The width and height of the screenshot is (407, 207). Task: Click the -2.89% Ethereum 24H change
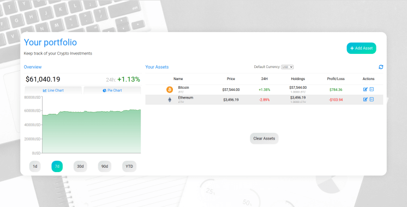264,100
